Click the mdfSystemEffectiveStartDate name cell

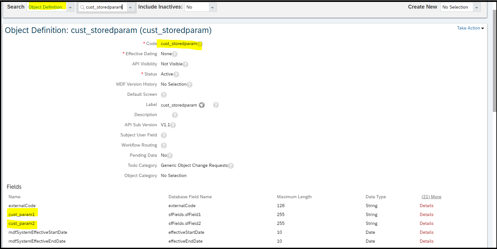[x=38, y=232]
